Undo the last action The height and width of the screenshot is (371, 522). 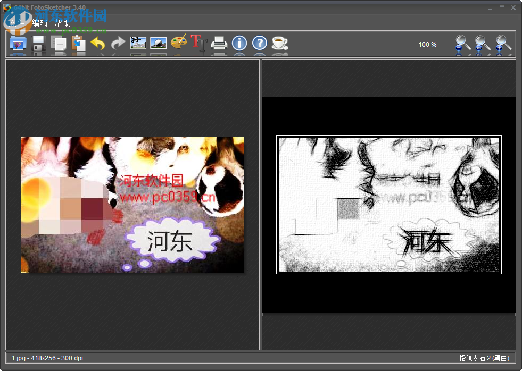(98, 45)
